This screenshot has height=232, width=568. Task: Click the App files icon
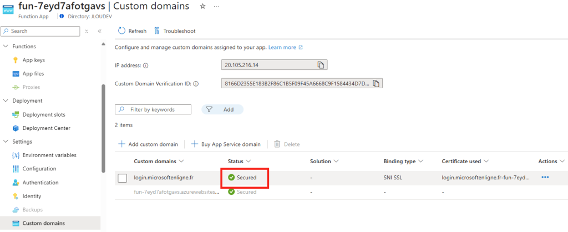(x=16, y=74)
